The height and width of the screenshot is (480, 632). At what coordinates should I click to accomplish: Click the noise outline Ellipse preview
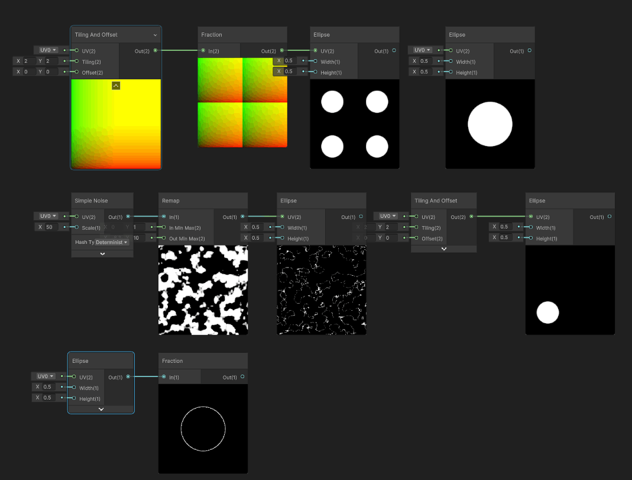point(322,290)
